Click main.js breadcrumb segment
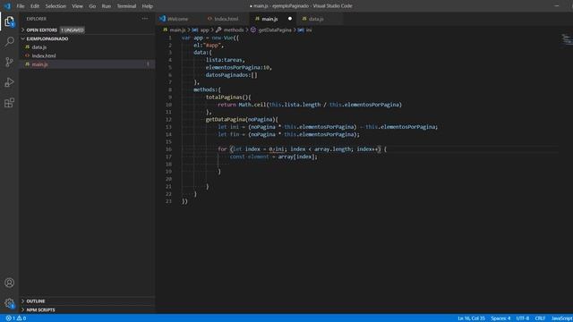The width and height of the screenshot is (573, 322). click(x=177, y=30)
